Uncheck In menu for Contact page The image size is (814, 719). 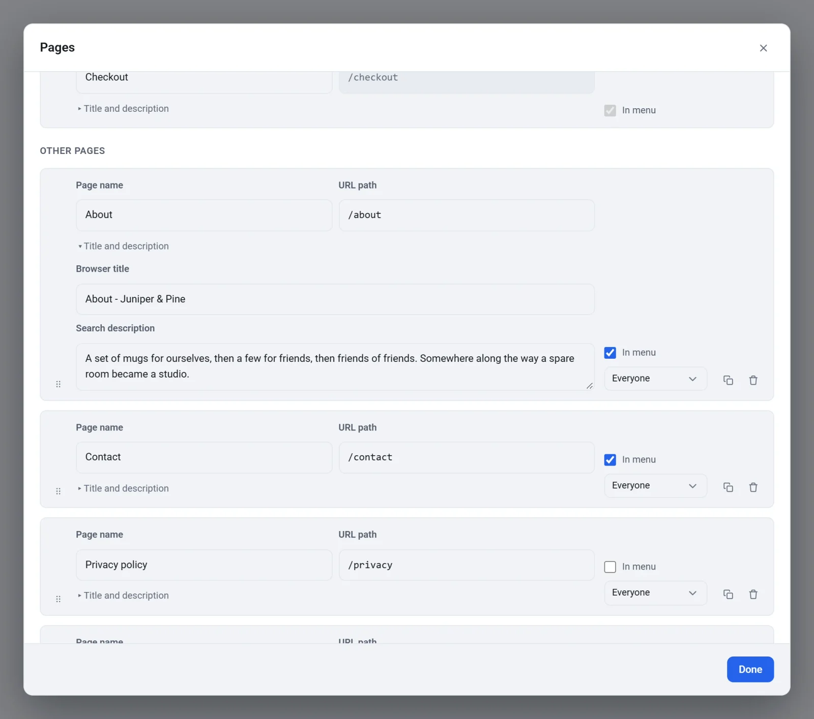[610, 460]
